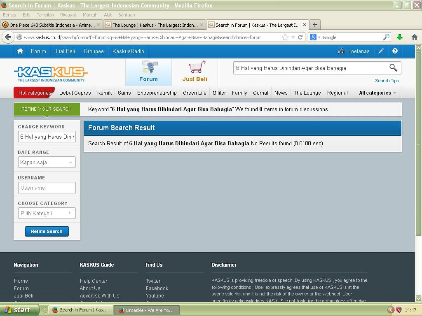Open the Militer category

[219, 93]
